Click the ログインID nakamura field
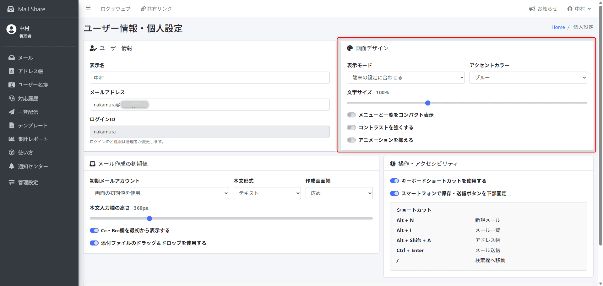Screen dimensions: 603x286 [210, 132]
